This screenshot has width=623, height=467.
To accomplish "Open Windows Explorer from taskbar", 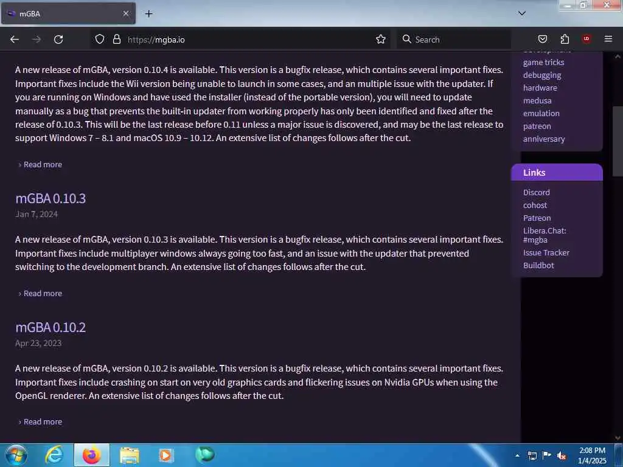I will pos(130,455).
